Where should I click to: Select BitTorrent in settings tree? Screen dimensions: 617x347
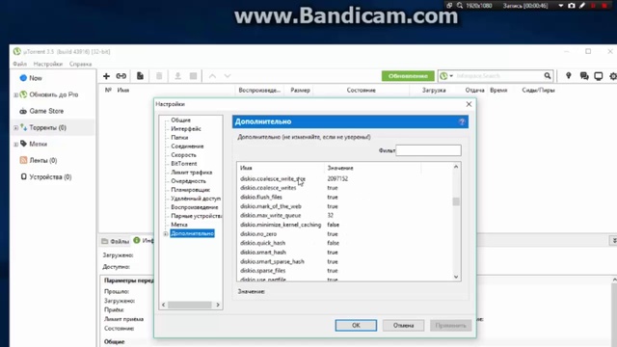[184, 164]
